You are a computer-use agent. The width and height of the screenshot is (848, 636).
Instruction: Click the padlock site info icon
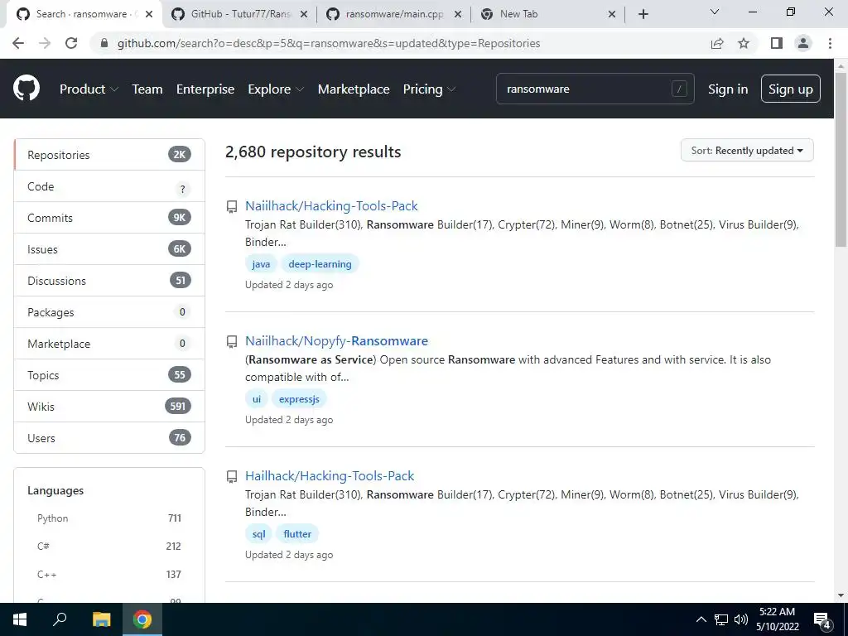pos(104,43)
